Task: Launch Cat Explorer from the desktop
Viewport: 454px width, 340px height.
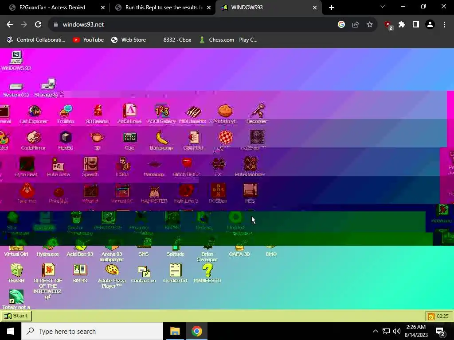Action: coord(34,114)
